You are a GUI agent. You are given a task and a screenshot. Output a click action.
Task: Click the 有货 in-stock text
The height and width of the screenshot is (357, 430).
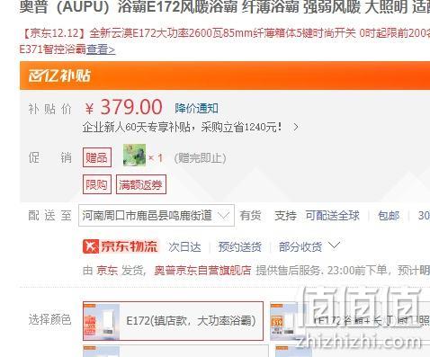tap(250, 215)
